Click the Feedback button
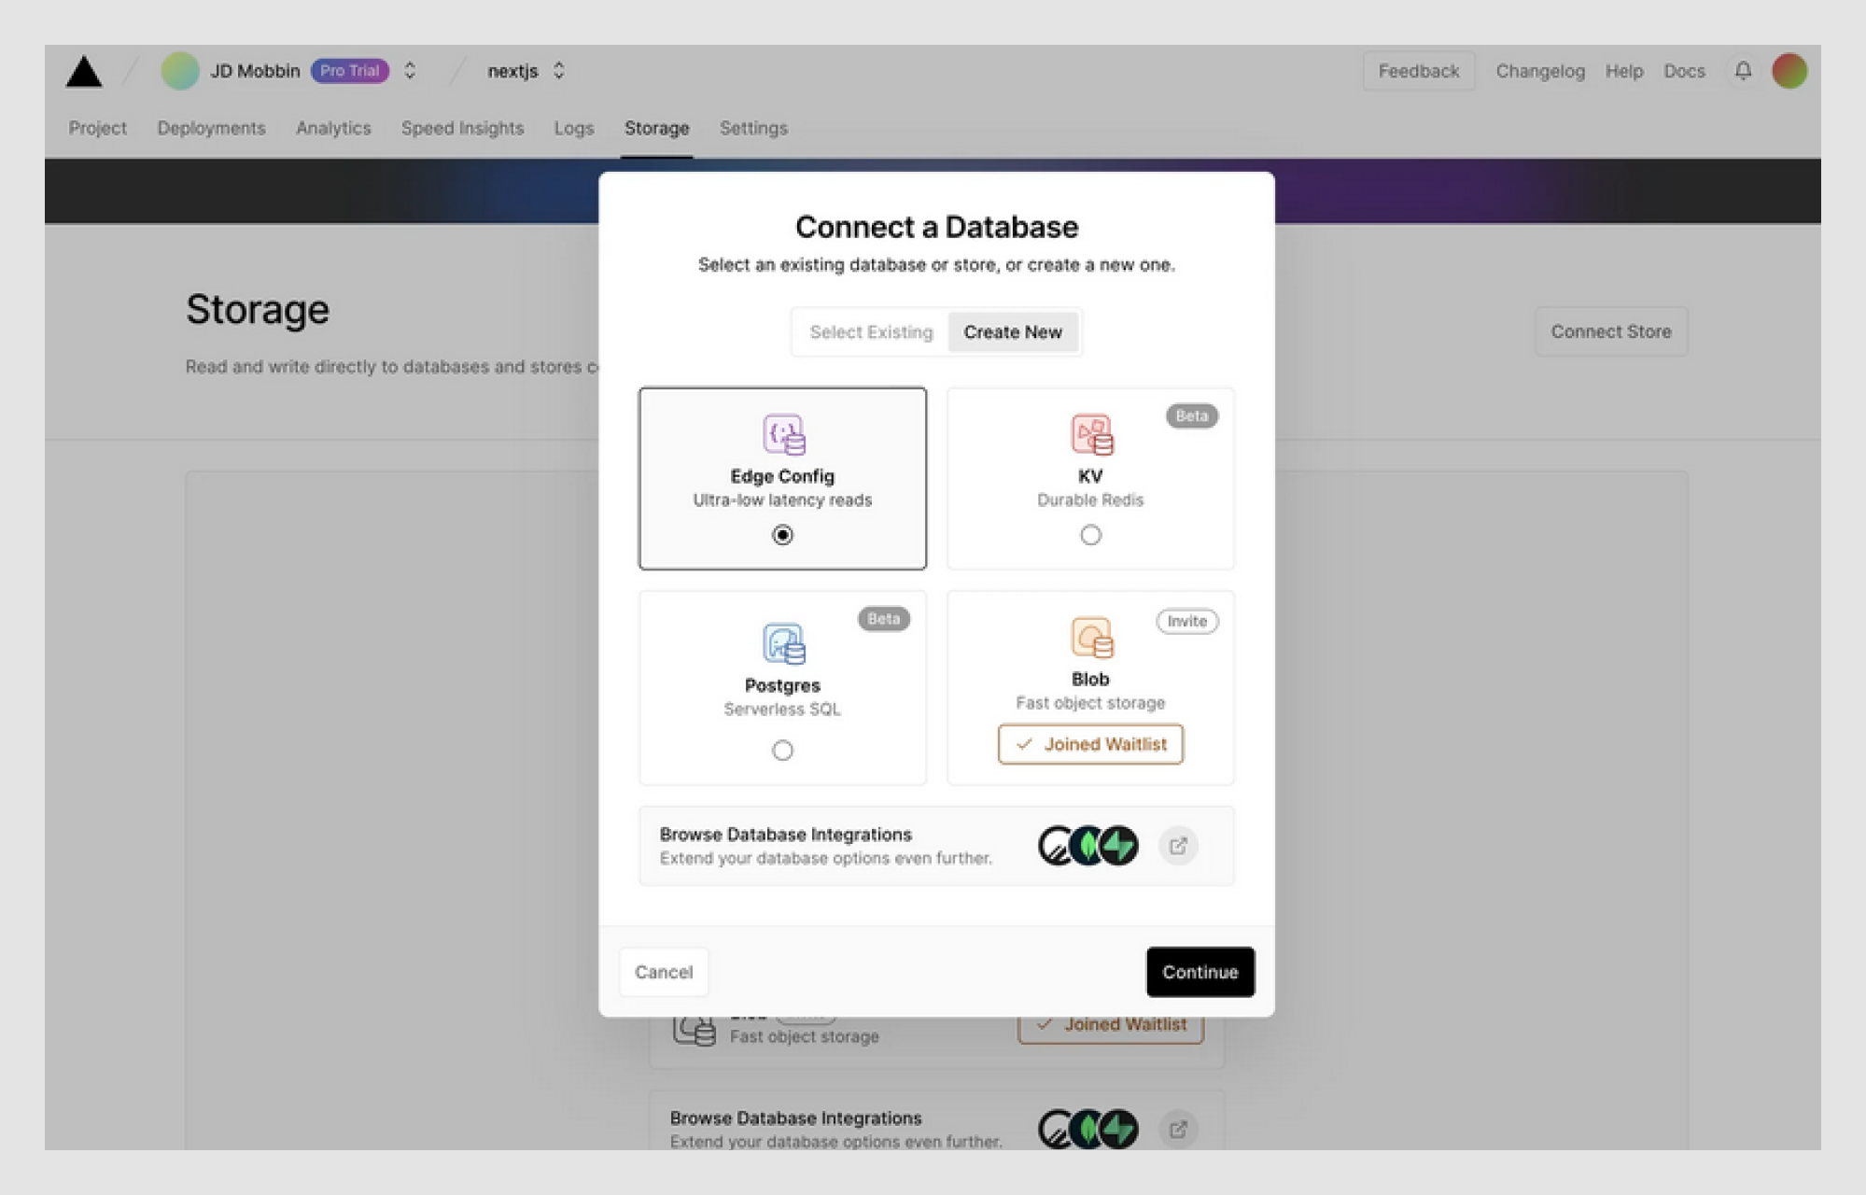The width and height of the screenshot is (1866, 1195). coord(1419,71)
